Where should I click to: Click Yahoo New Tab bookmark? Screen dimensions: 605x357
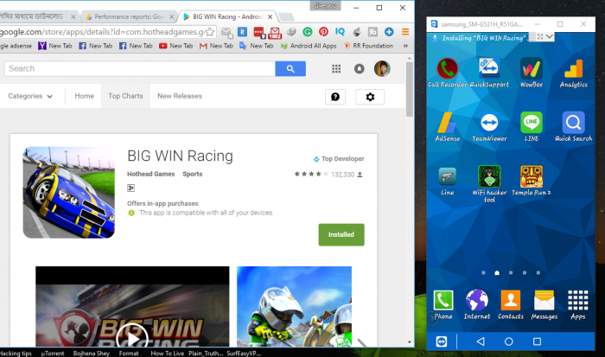55,46
